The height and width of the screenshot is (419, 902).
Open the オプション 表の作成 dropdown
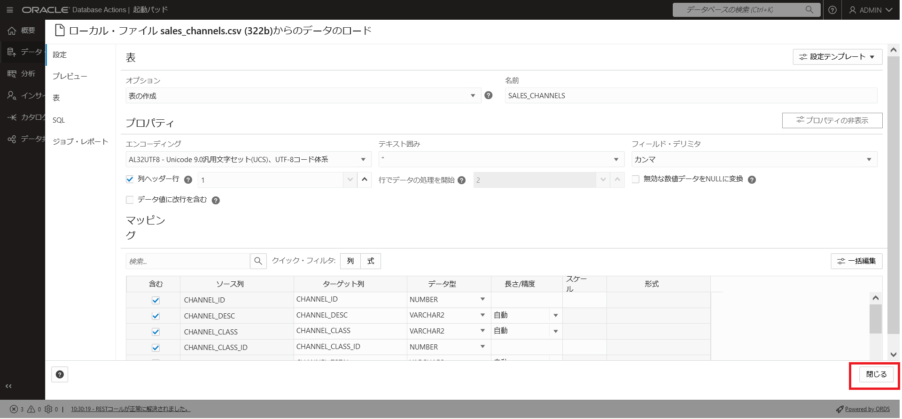[303, 96]
